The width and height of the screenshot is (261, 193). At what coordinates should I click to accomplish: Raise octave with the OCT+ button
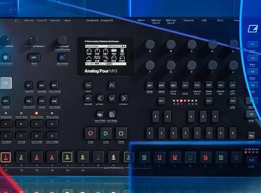(209, 101)
